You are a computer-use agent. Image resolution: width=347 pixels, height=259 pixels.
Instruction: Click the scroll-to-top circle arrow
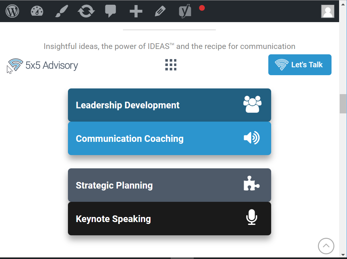[x=326, y=246]
